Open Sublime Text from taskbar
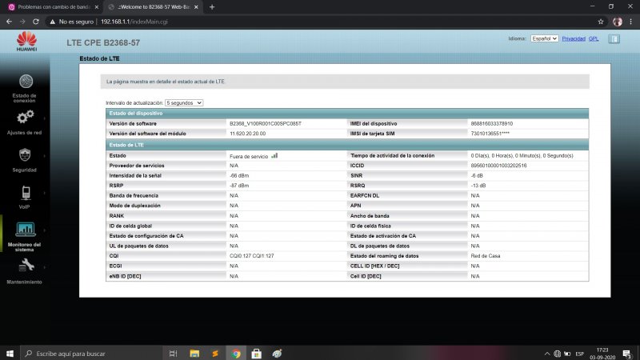The height and width of the screenshot is (360, 640). (x=215, y=354)
